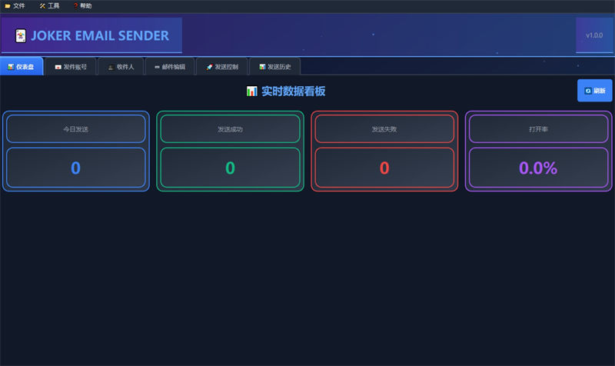Click the JOKER EMAIL SENDER title text

(100, 35)
